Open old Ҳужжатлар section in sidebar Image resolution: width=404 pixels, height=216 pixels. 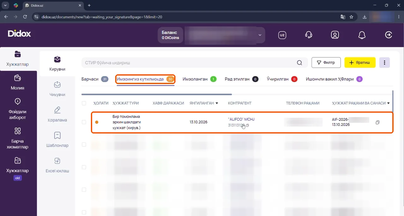click(18, 168)
